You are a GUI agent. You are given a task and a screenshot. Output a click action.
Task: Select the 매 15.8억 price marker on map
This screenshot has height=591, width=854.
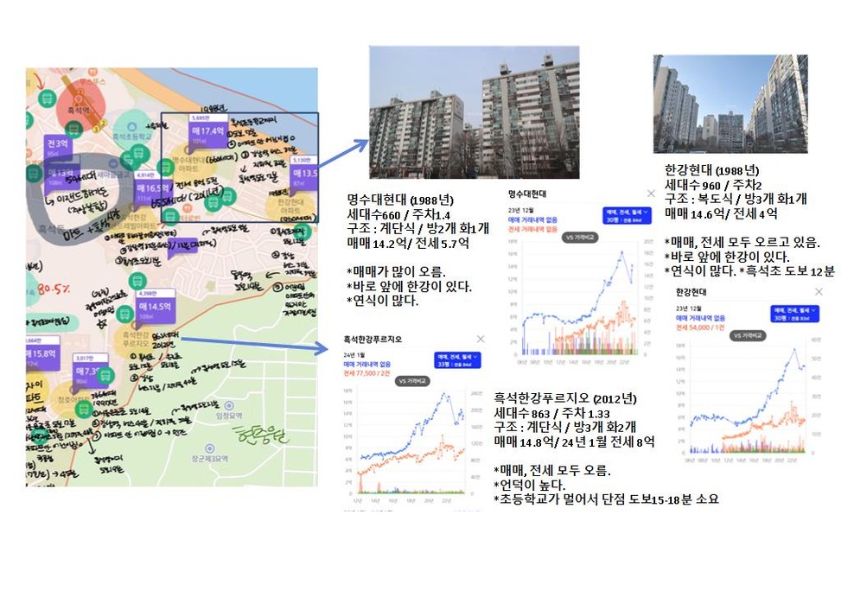coord(41,355)
